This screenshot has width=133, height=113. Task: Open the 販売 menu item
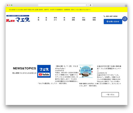coord(64,19)
